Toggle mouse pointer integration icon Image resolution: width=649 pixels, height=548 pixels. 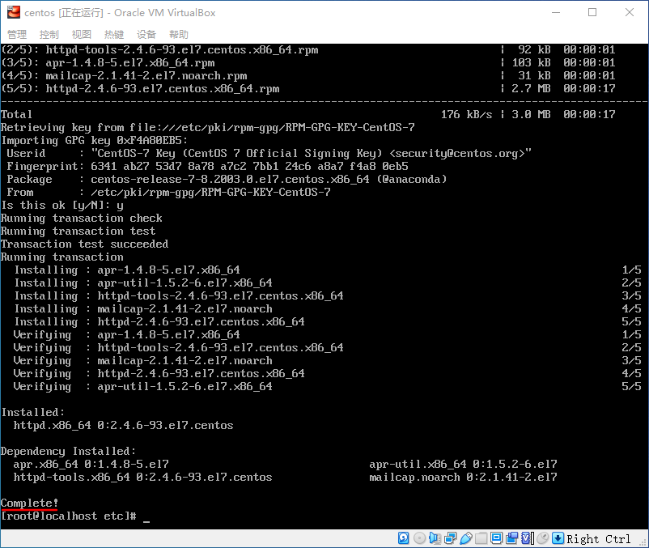point(543,537)
